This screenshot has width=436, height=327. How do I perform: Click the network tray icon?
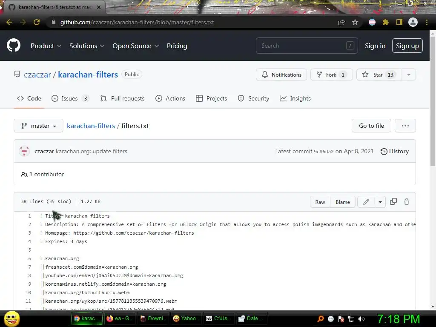click(x=351, y=319)
